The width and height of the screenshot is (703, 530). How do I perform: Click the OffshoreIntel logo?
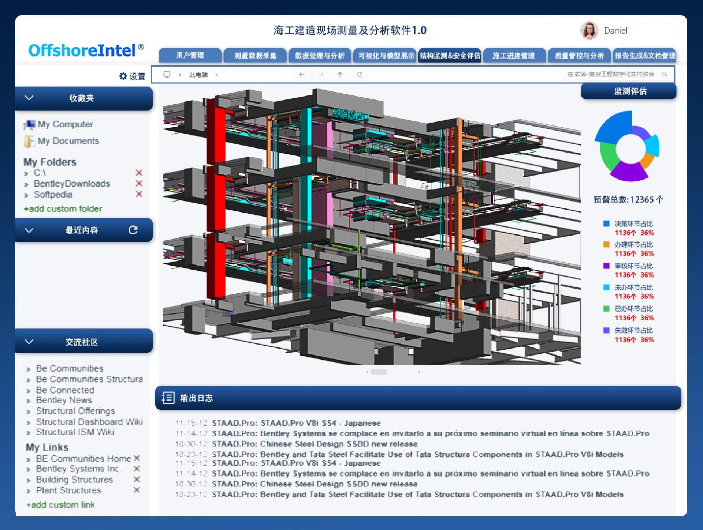86,50
